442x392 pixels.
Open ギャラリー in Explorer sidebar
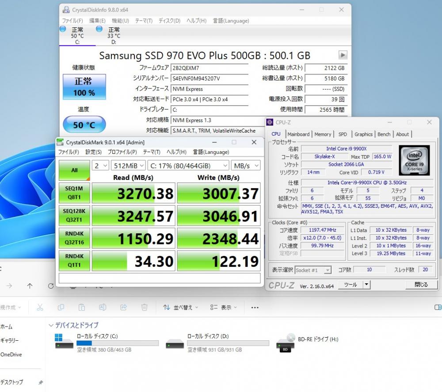9,340
